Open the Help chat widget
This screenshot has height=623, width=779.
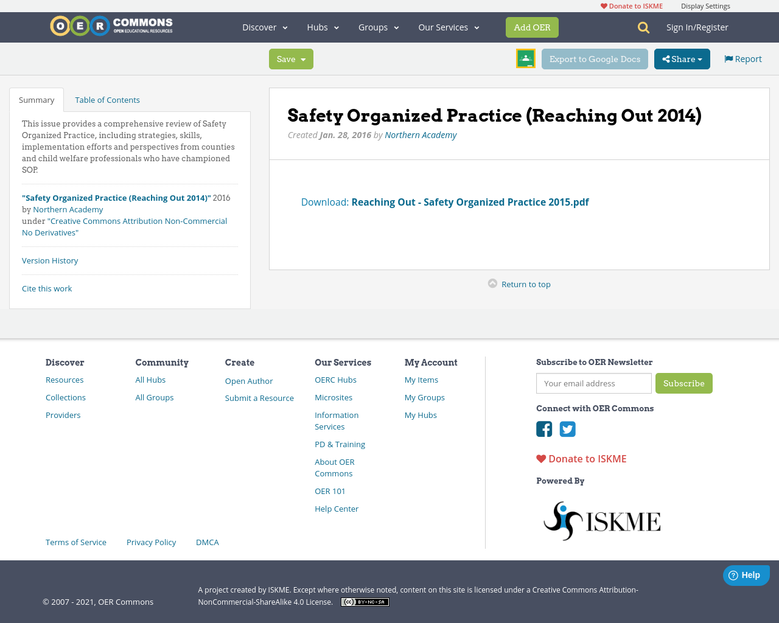(746, 574)
